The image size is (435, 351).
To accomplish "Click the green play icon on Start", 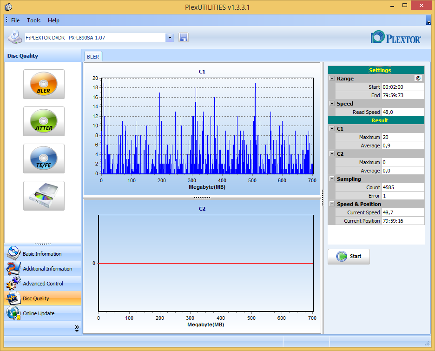I will (x=342, y=256).
